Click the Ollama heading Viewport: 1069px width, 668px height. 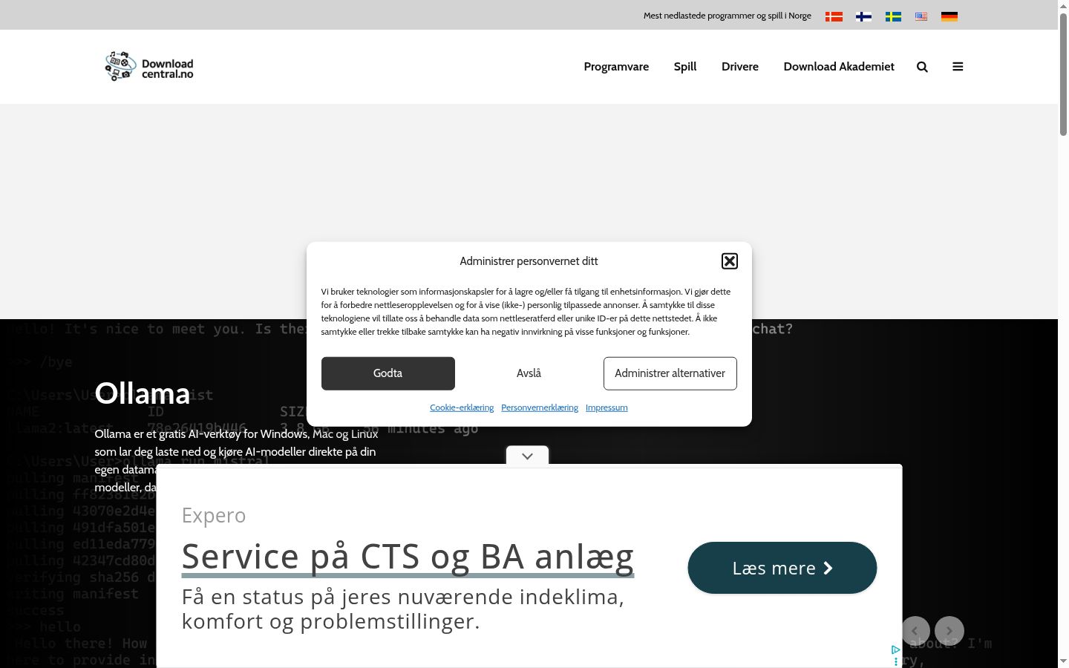click(143, 393)
